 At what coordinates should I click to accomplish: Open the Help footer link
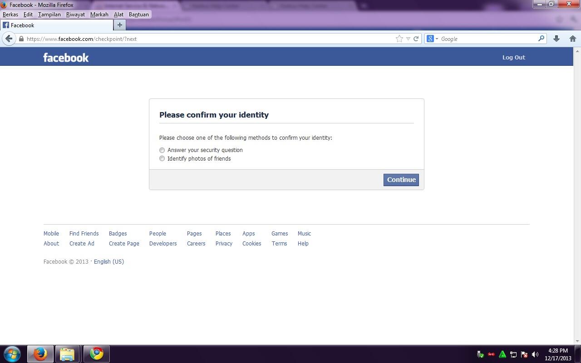pyautogui.click(x=303, y=244)
